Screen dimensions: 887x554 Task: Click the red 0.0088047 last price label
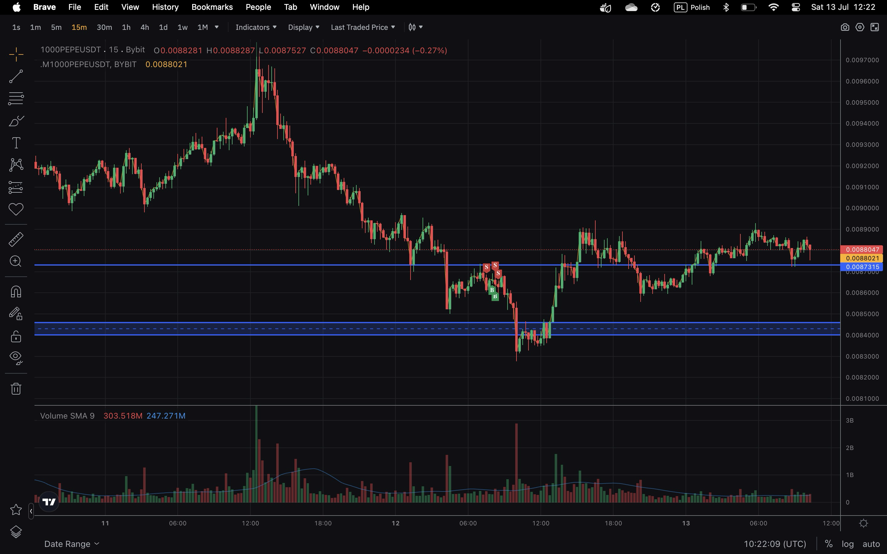(862, 250)
